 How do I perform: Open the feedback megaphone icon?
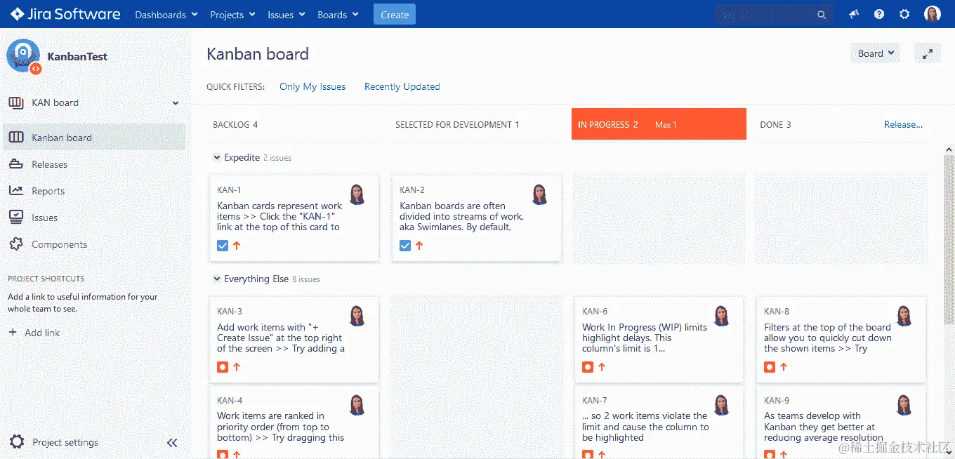pos(854,14)
